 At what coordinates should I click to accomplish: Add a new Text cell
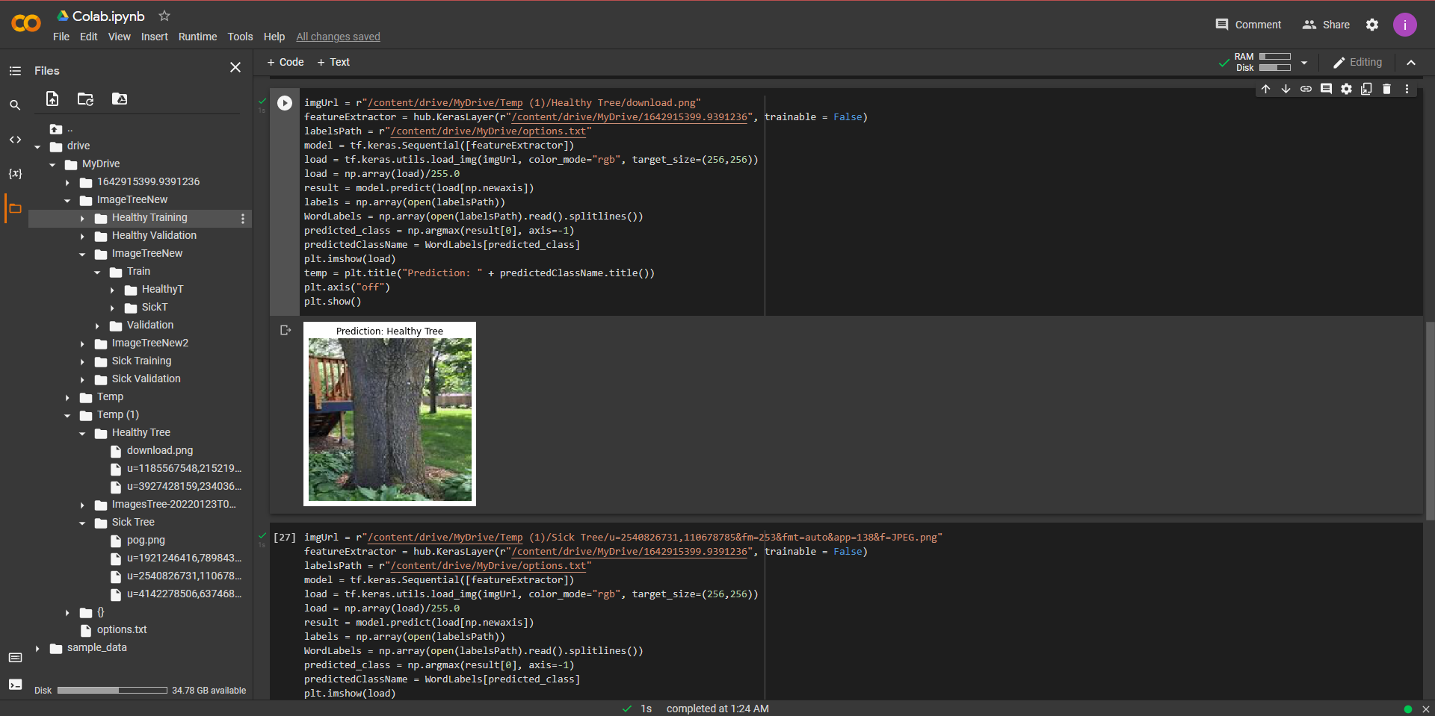pyautogui.click(x=333, y=62)
